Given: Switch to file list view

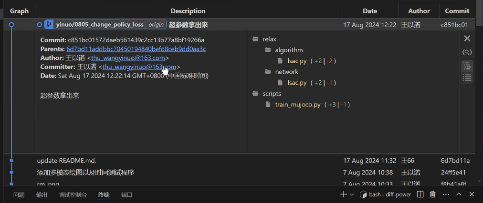Looking at the screenshot, I should point(467,77).
